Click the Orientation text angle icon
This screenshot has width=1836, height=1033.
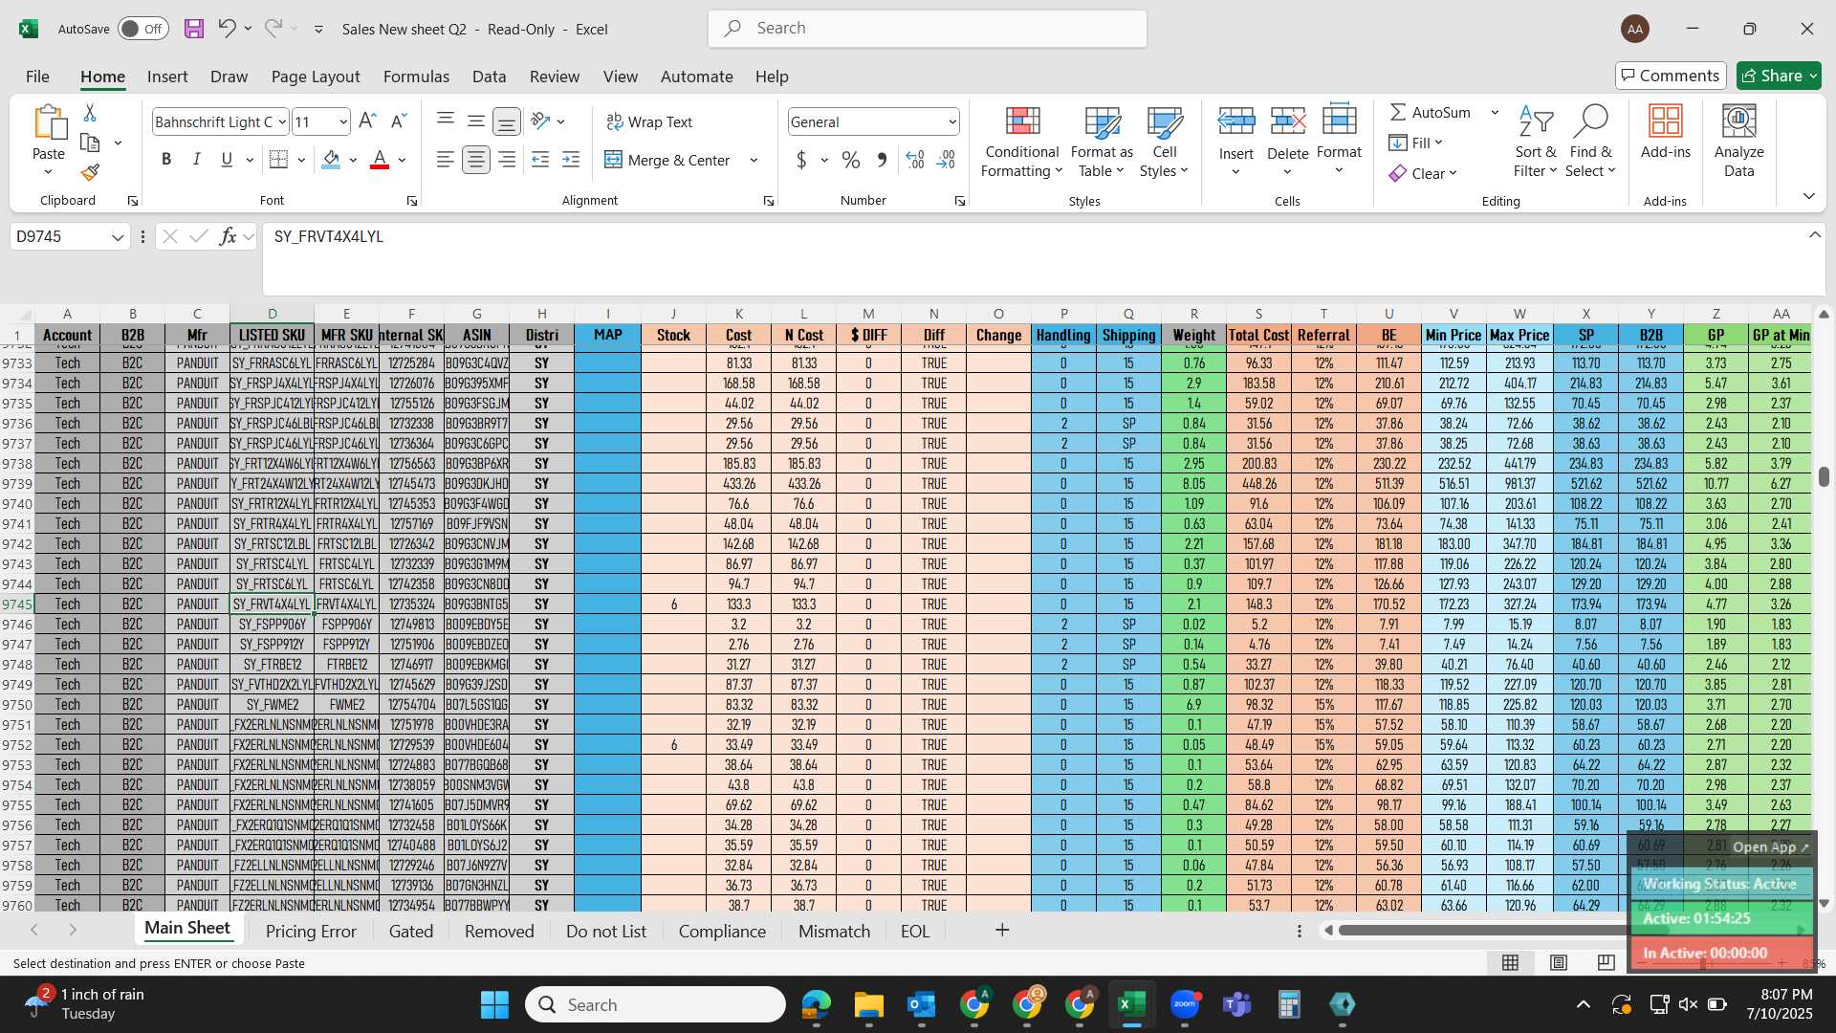[540, 121]
